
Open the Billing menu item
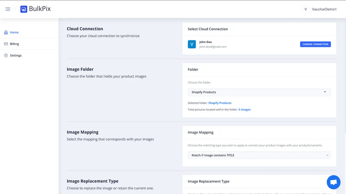tap(15, 44)
